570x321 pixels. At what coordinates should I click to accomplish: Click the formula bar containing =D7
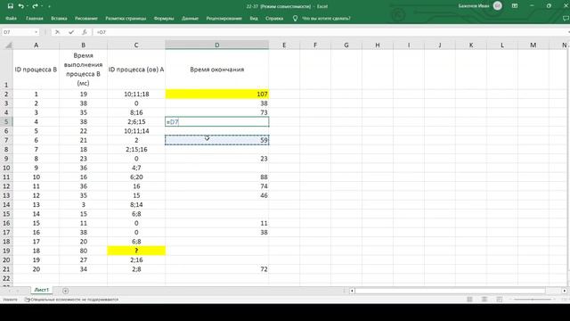pyautogui.click(x=330, y=32)
